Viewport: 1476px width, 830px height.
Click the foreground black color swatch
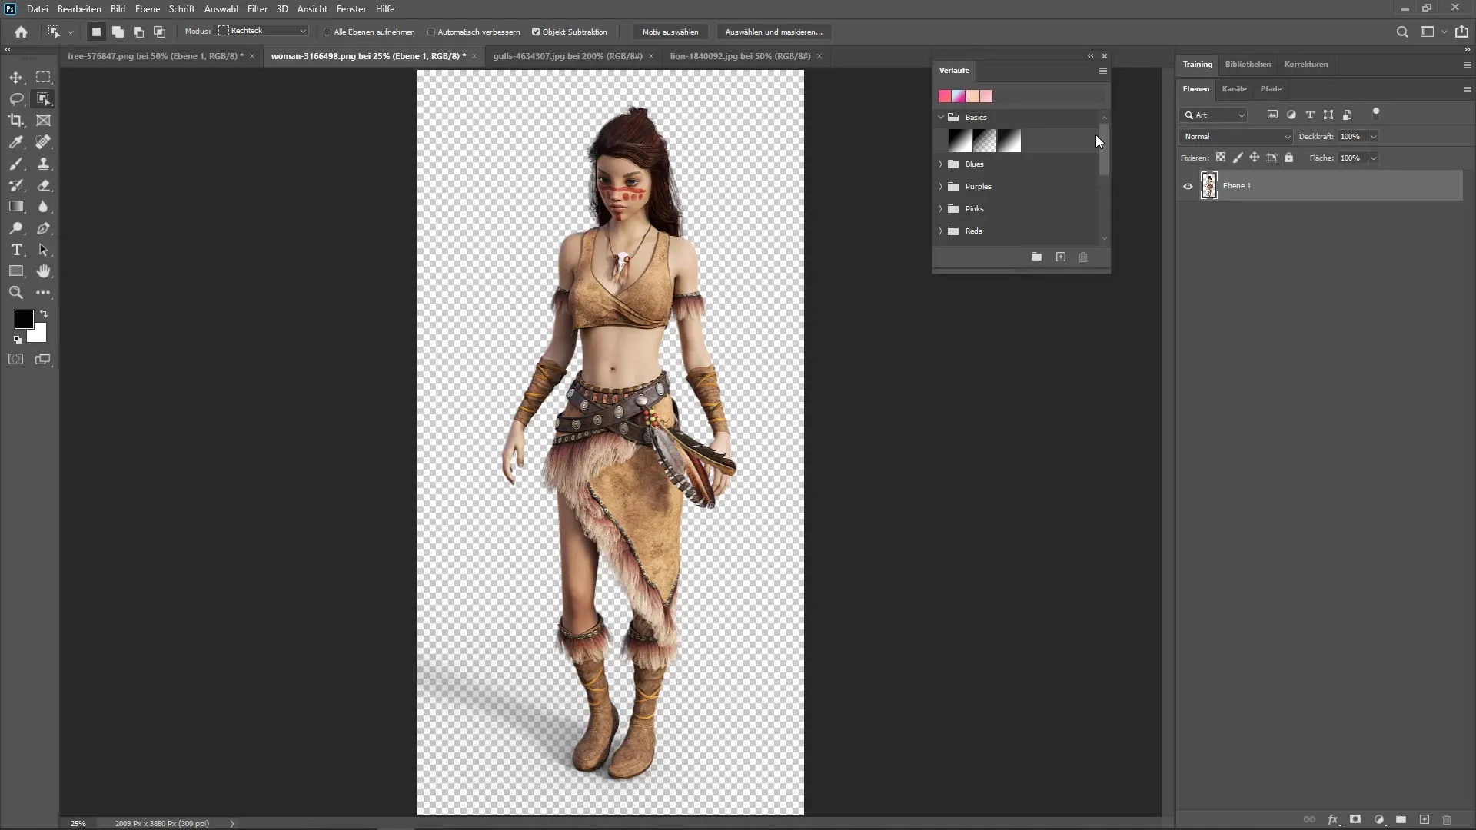tap(23, 318)
